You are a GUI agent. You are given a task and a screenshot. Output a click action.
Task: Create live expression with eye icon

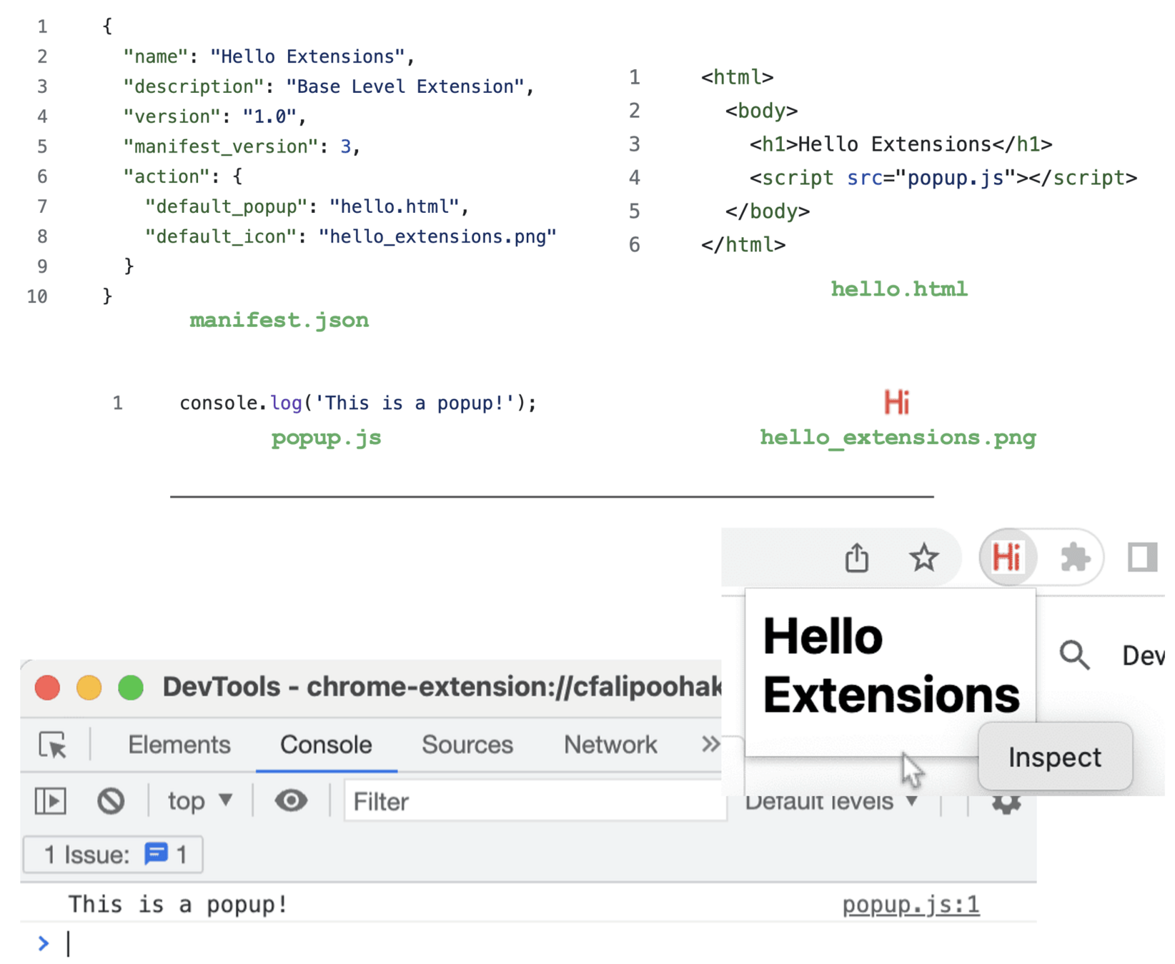(x=291, y=800)
